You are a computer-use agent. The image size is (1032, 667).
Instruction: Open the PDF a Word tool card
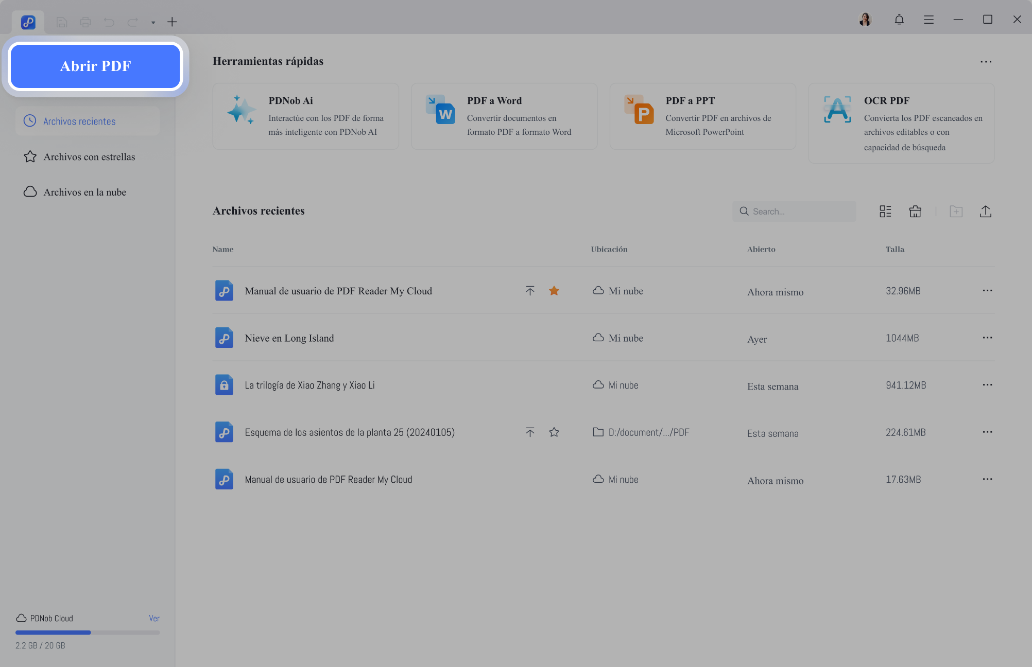coord(504,116)
